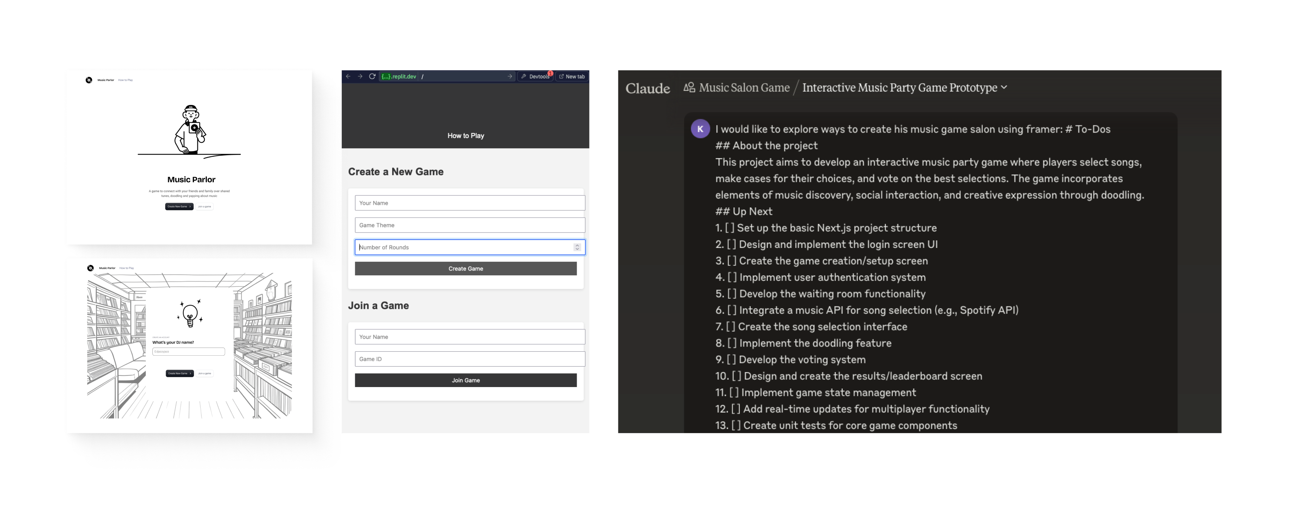1293x505 pixels.
Task: Click the browser back arrow icon
Action: (348, 76)
